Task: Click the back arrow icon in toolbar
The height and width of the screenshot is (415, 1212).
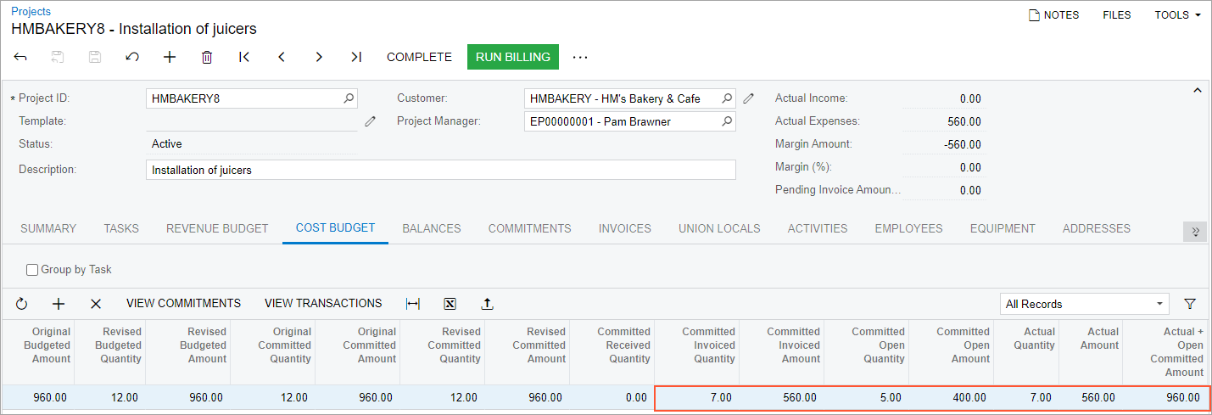Action: [x=21, y=57]
